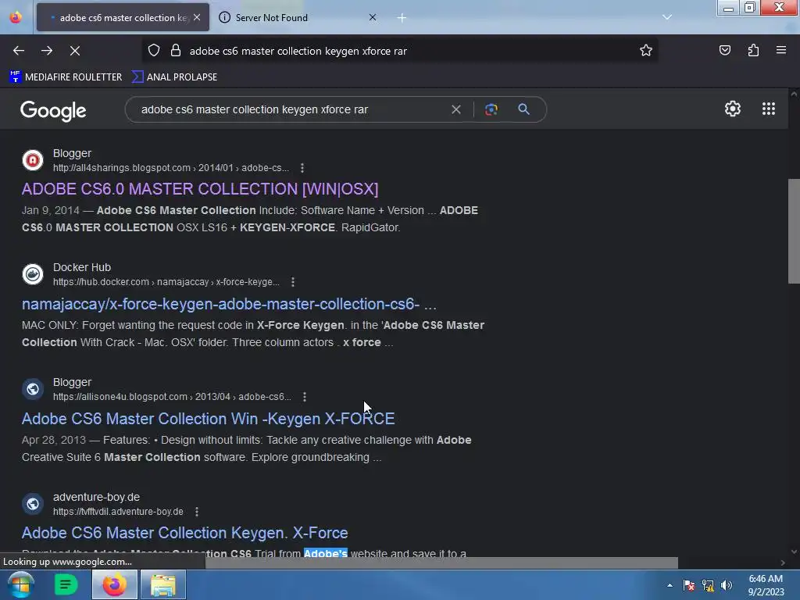
Task: Click the allisone4u Blogger globe favicon
Action: (33, 389)
